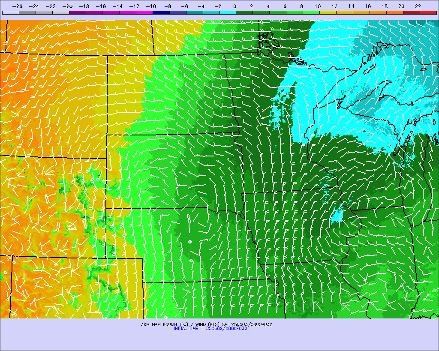Image resolution: width=439 pixels, height=351 pixels.
Task: Click the dark purple swatch between -20 and -18
Action: pos(78,12)
